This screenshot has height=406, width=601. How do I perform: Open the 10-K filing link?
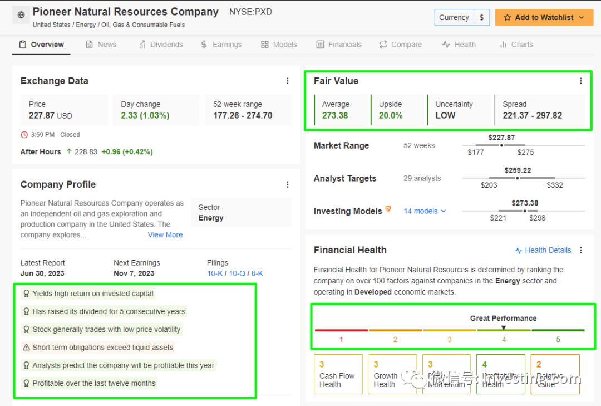coord(215,273)
